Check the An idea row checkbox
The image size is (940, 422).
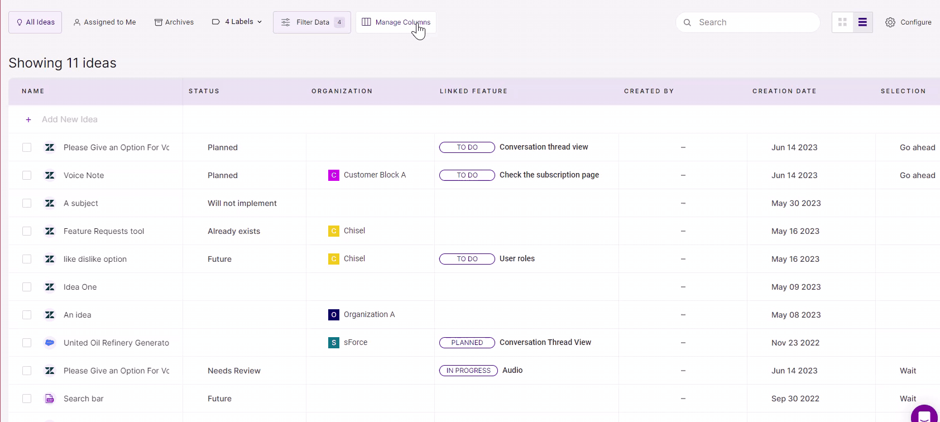[x=27, y=315]
